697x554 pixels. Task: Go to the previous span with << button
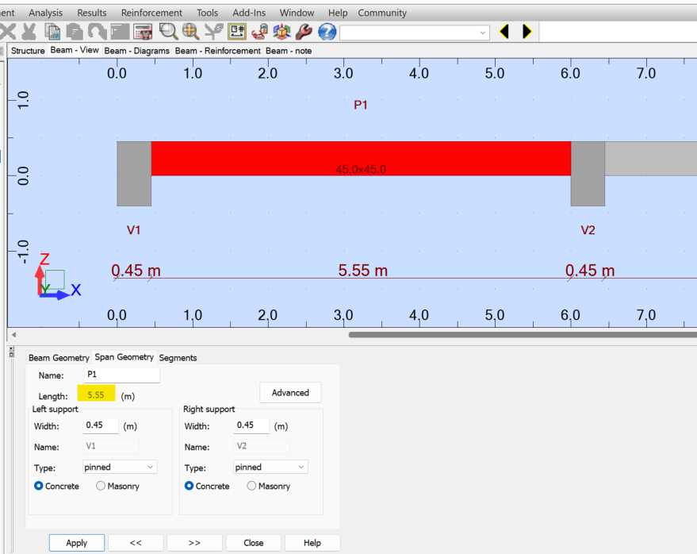(x=136, y=543)
